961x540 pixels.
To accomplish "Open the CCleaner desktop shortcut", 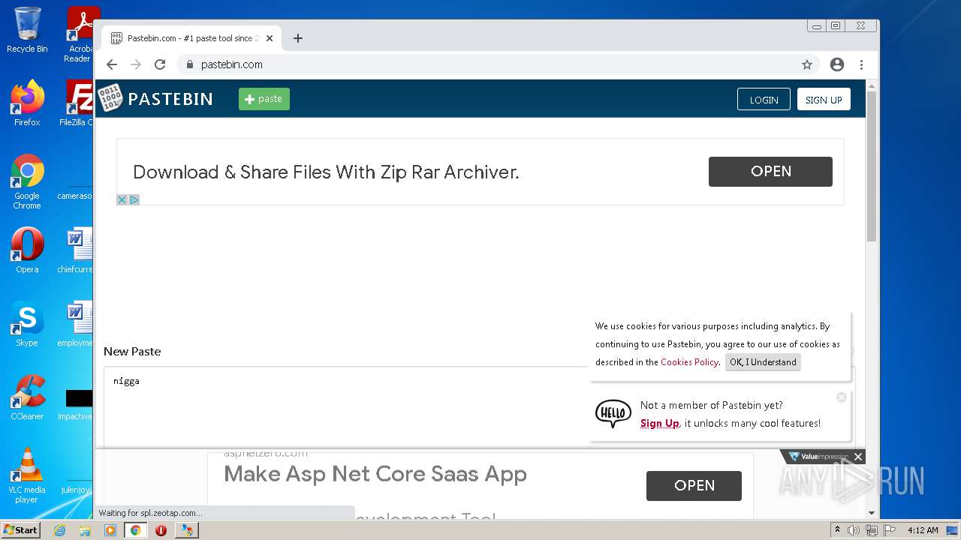I will click(x=27, y=397).
